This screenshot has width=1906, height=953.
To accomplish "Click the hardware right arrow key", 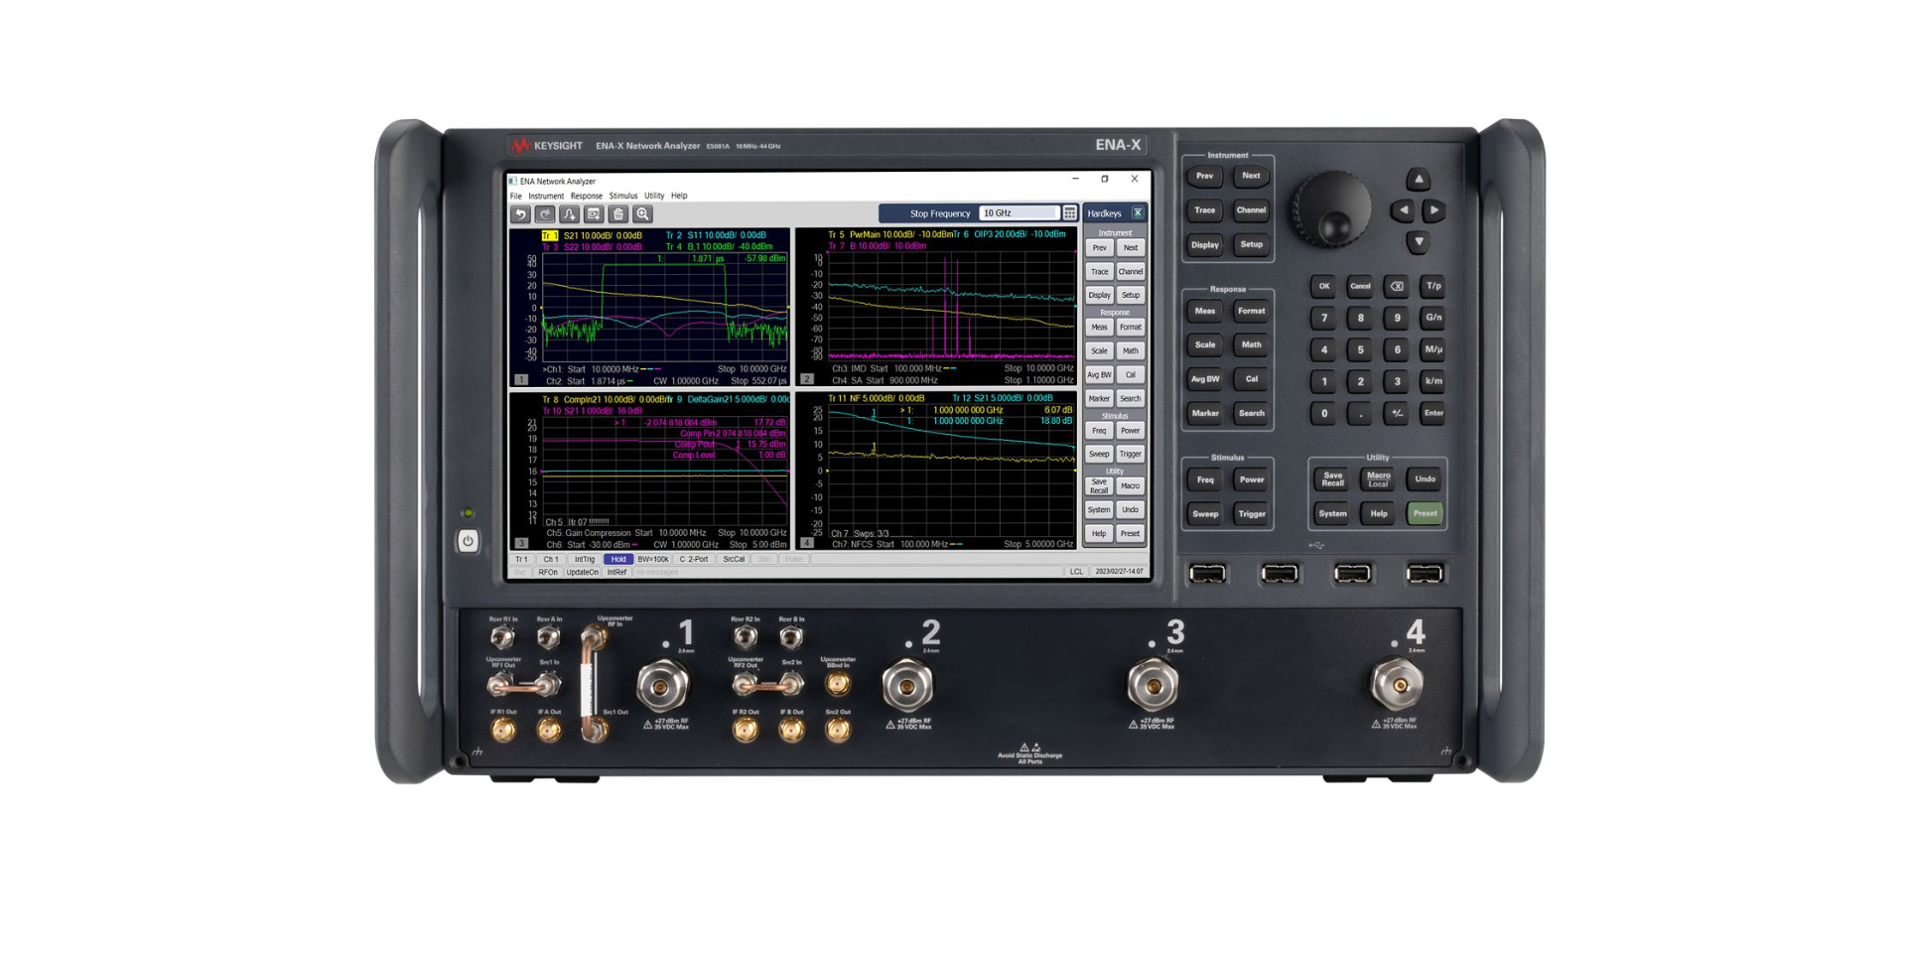I will point(1434,209).
